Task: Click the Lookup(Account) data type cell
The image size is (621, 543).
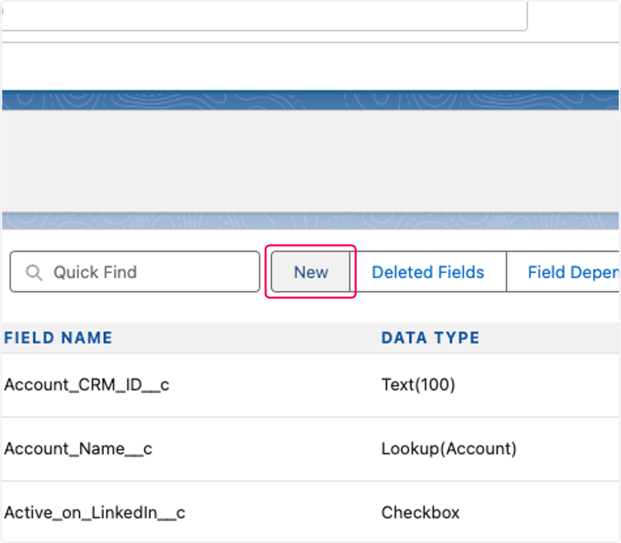Action: point(449,448)
